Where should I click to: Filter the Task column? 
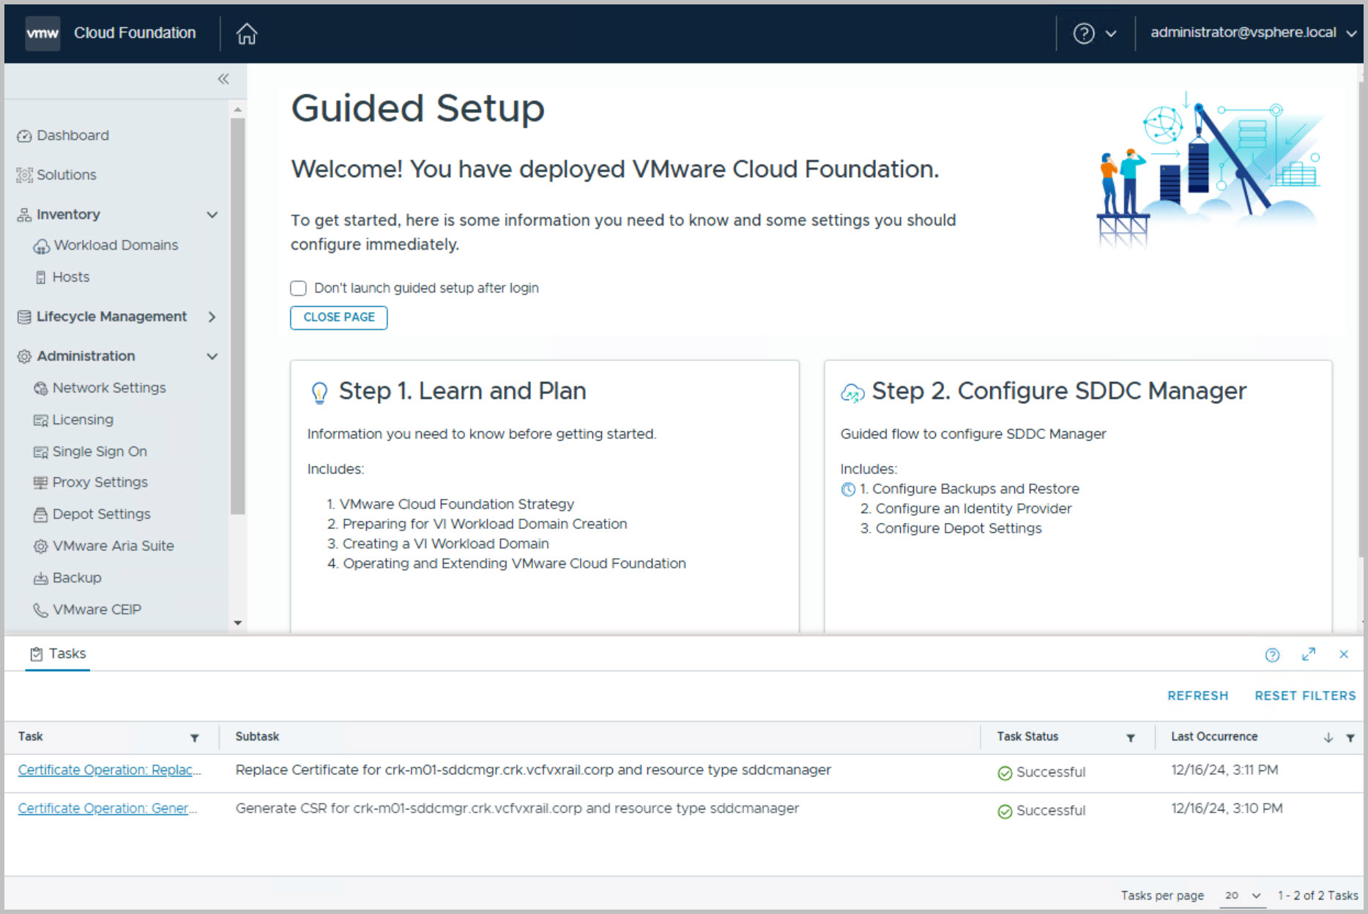[x=195, y=738]
